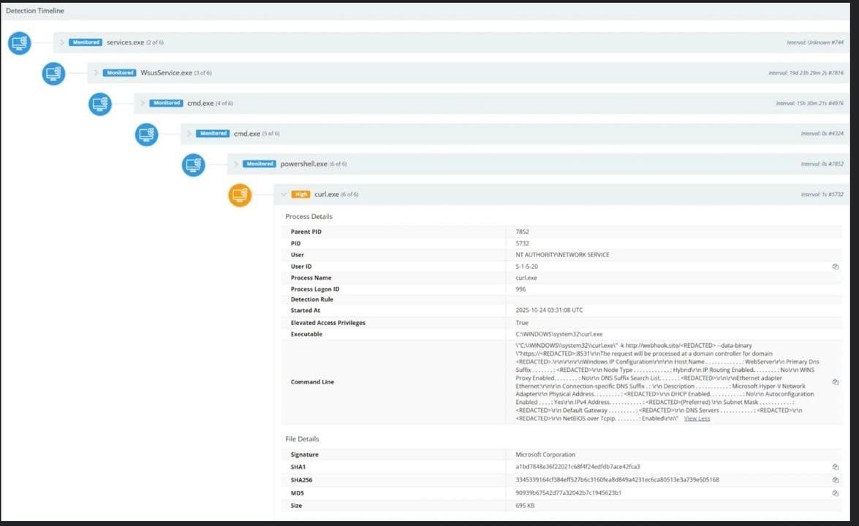
Task: Select the orange host icon for curl.exe
Action: pyautogui.click(x=240, y=195)
